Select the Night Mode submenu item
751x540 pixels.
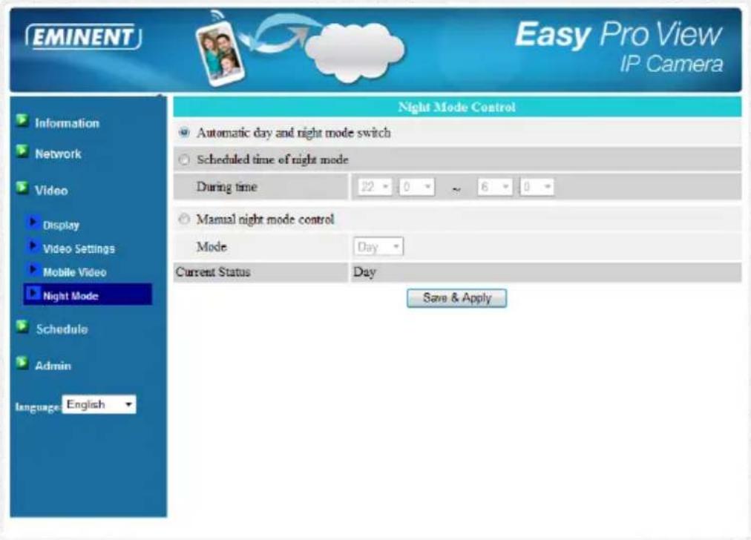point(88,294)
